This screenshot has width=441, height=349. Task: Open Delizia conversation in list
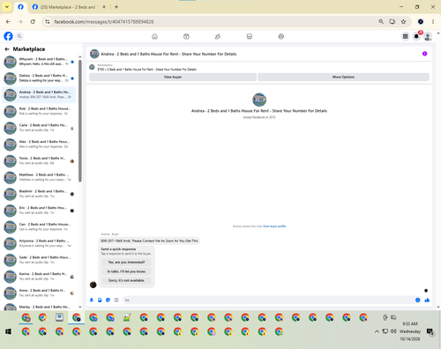pos(39,78)
